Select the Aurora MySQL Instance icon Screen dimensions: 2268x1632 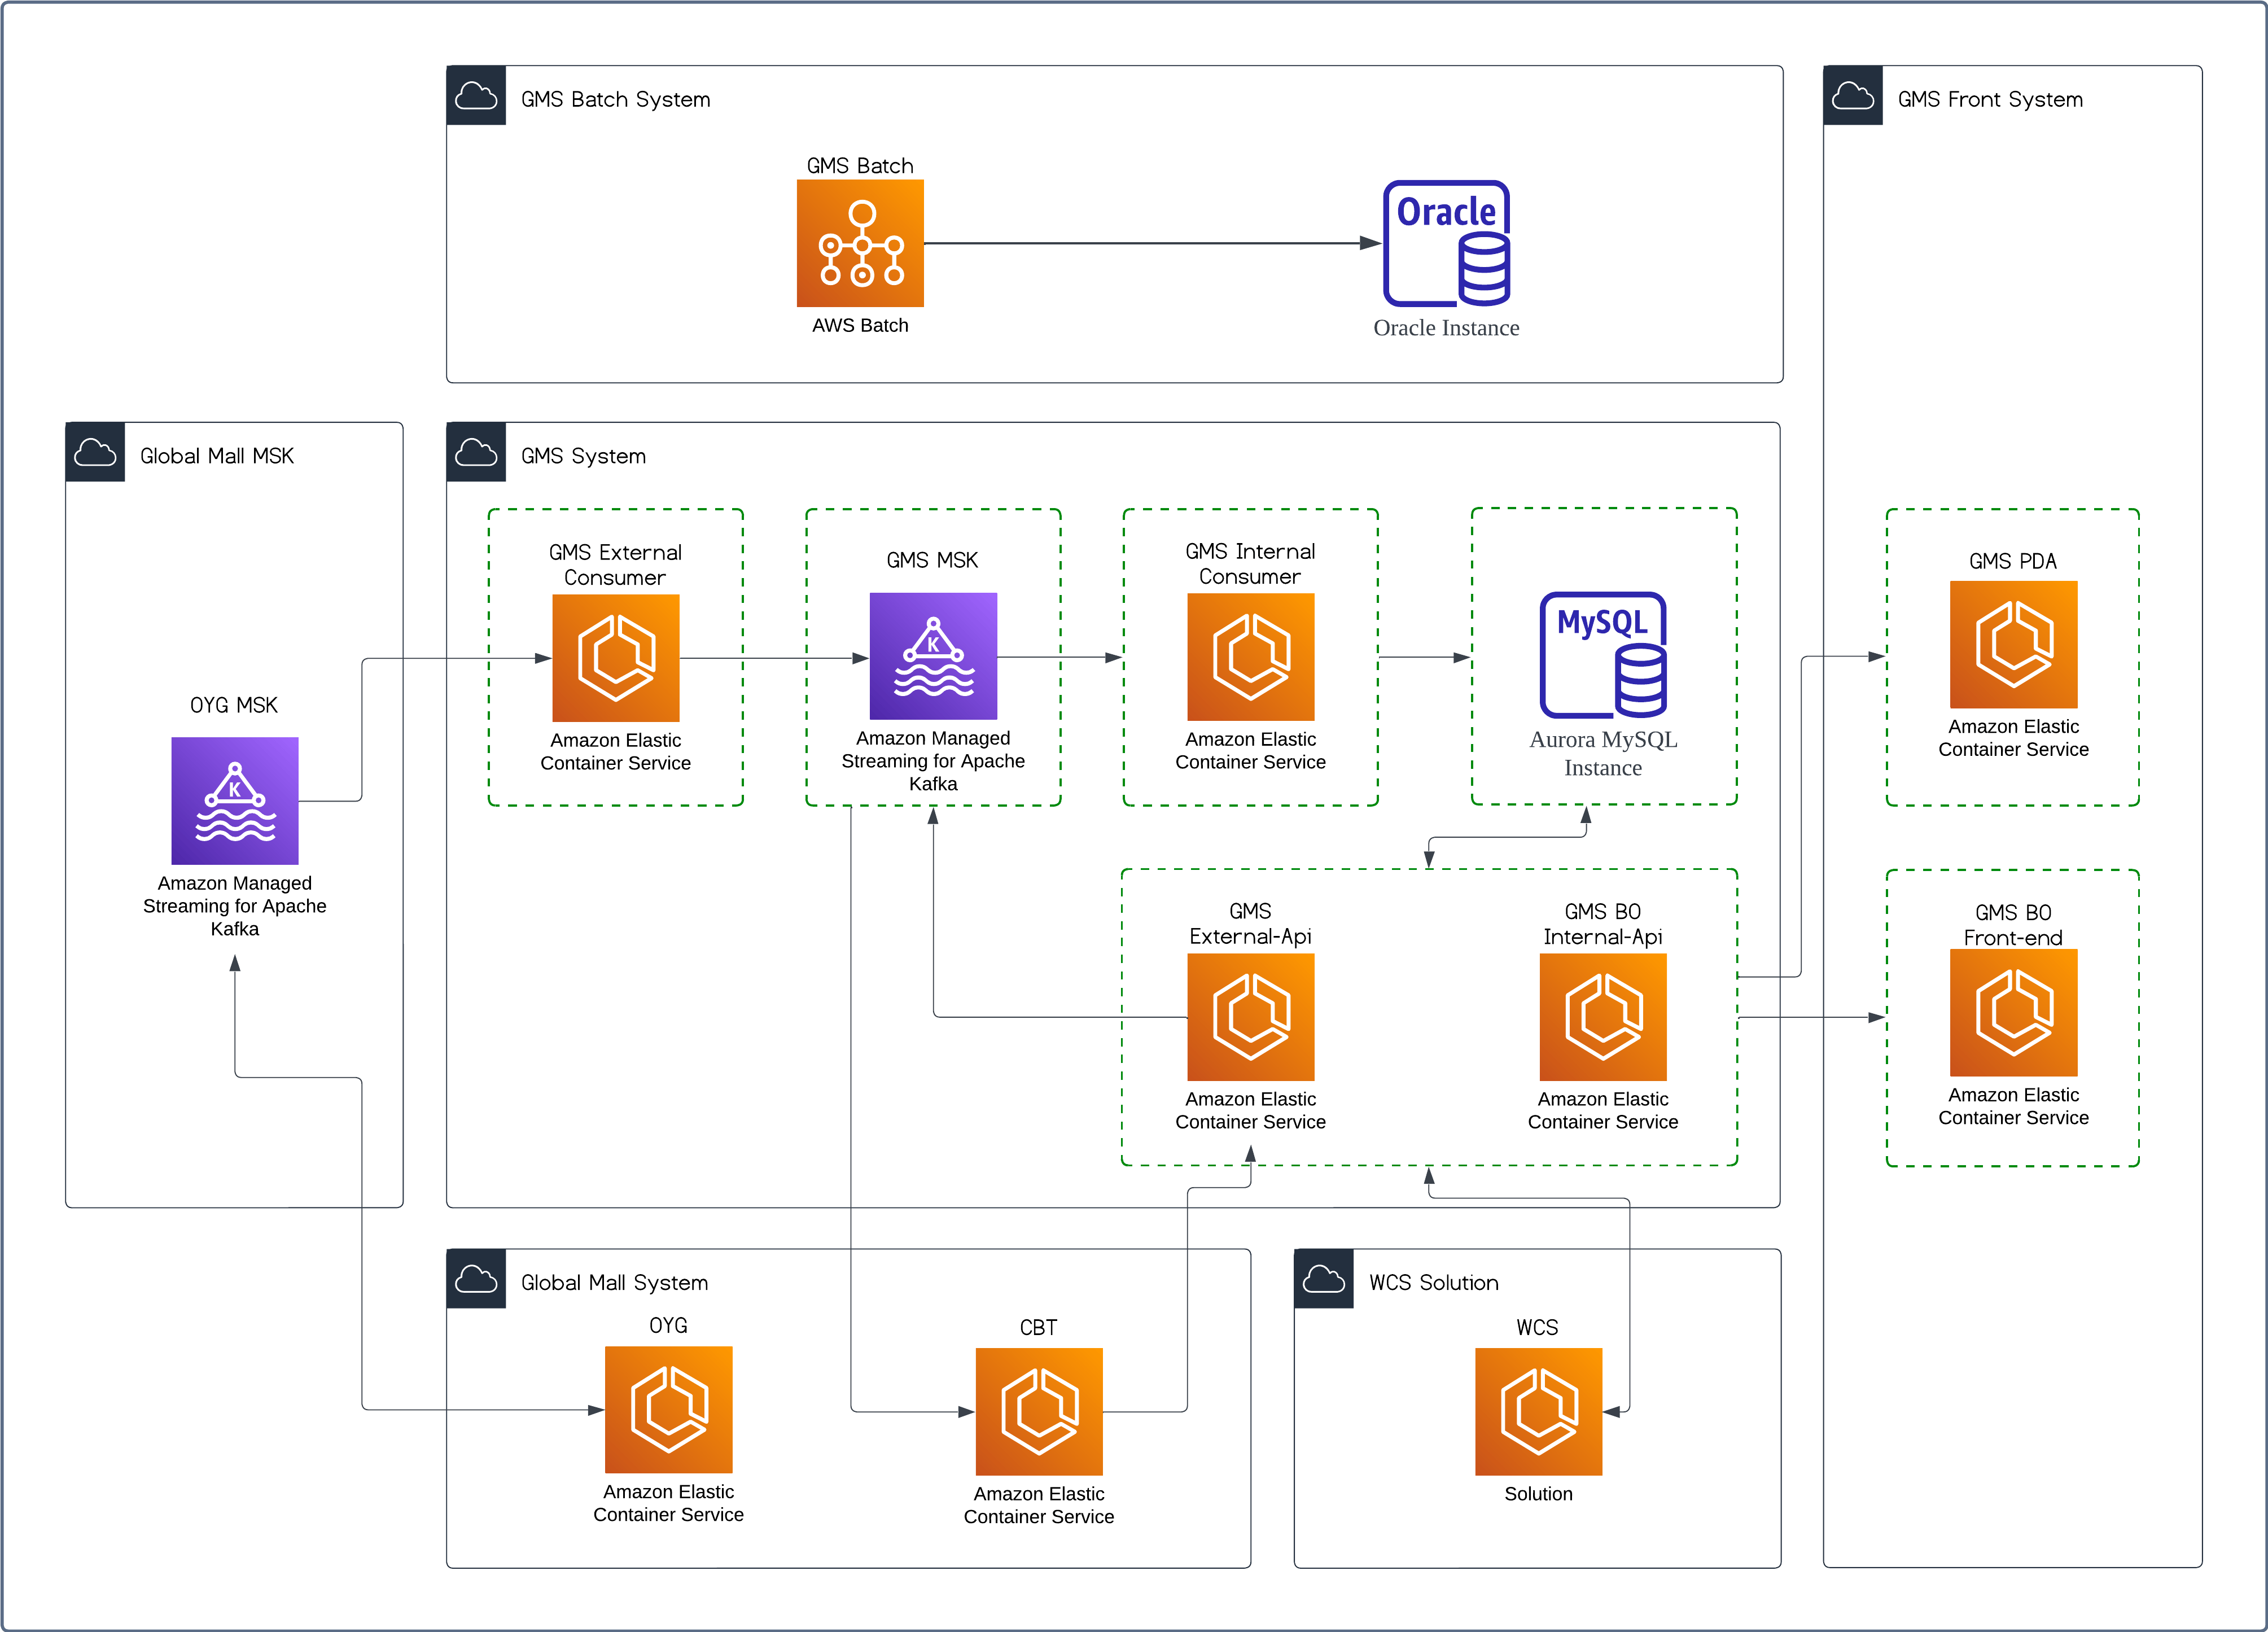(1603, 655)
